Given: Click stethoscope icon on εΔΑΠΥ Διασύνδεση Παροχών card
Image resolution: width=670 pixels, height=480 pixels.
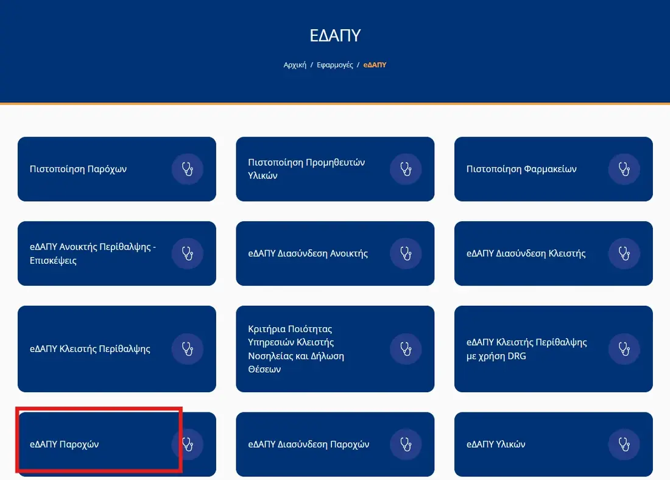Looking at the screenshot, I should [406, 444].
